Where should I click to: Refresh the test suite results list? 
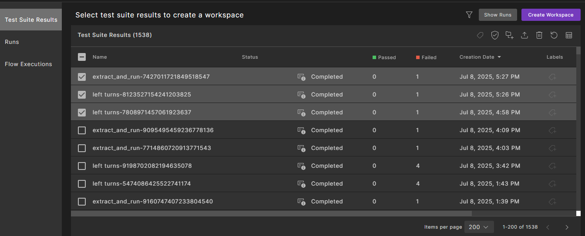pos(554,35)
